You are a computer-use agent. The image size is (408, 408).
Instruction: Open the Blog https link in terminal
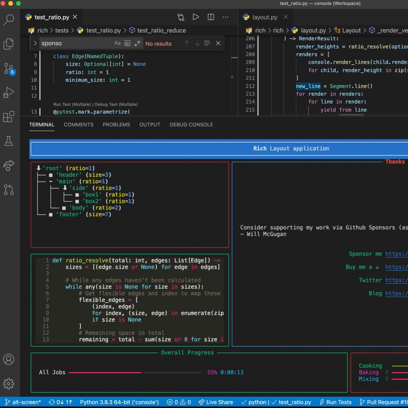396,293
